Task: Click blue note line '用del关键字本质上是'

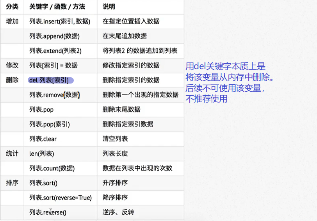Action: [225, 66]
